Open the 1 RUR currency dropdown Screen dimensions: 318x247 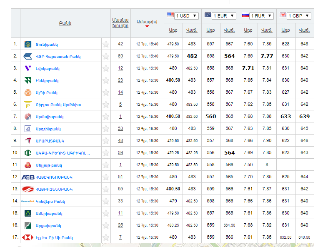261,16
